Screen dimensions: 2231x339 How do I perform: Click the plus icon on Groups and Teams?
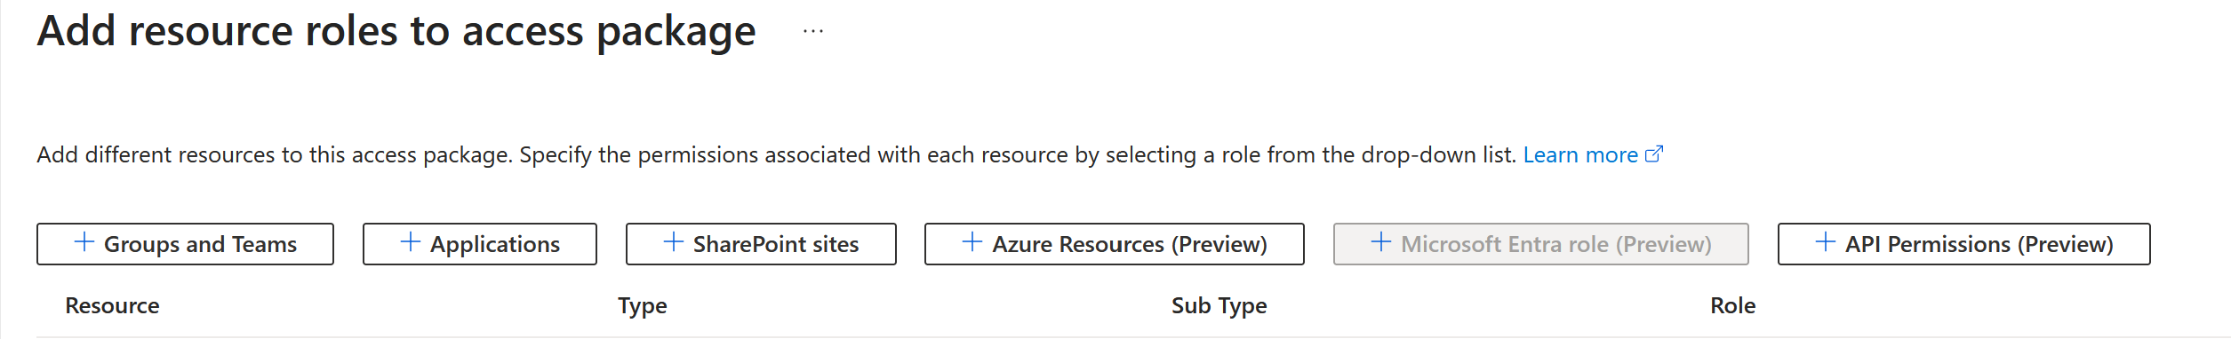(x=84, y=242)
